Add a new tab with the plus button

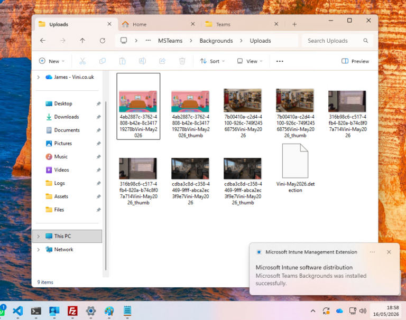click(x=294, y=24)
